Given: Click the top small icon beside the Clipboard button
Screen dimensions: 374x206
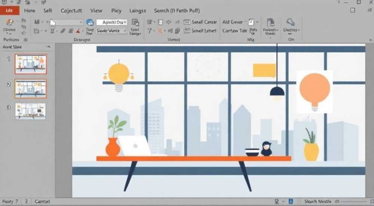Looking at the screenshot, I should point(24,21).
